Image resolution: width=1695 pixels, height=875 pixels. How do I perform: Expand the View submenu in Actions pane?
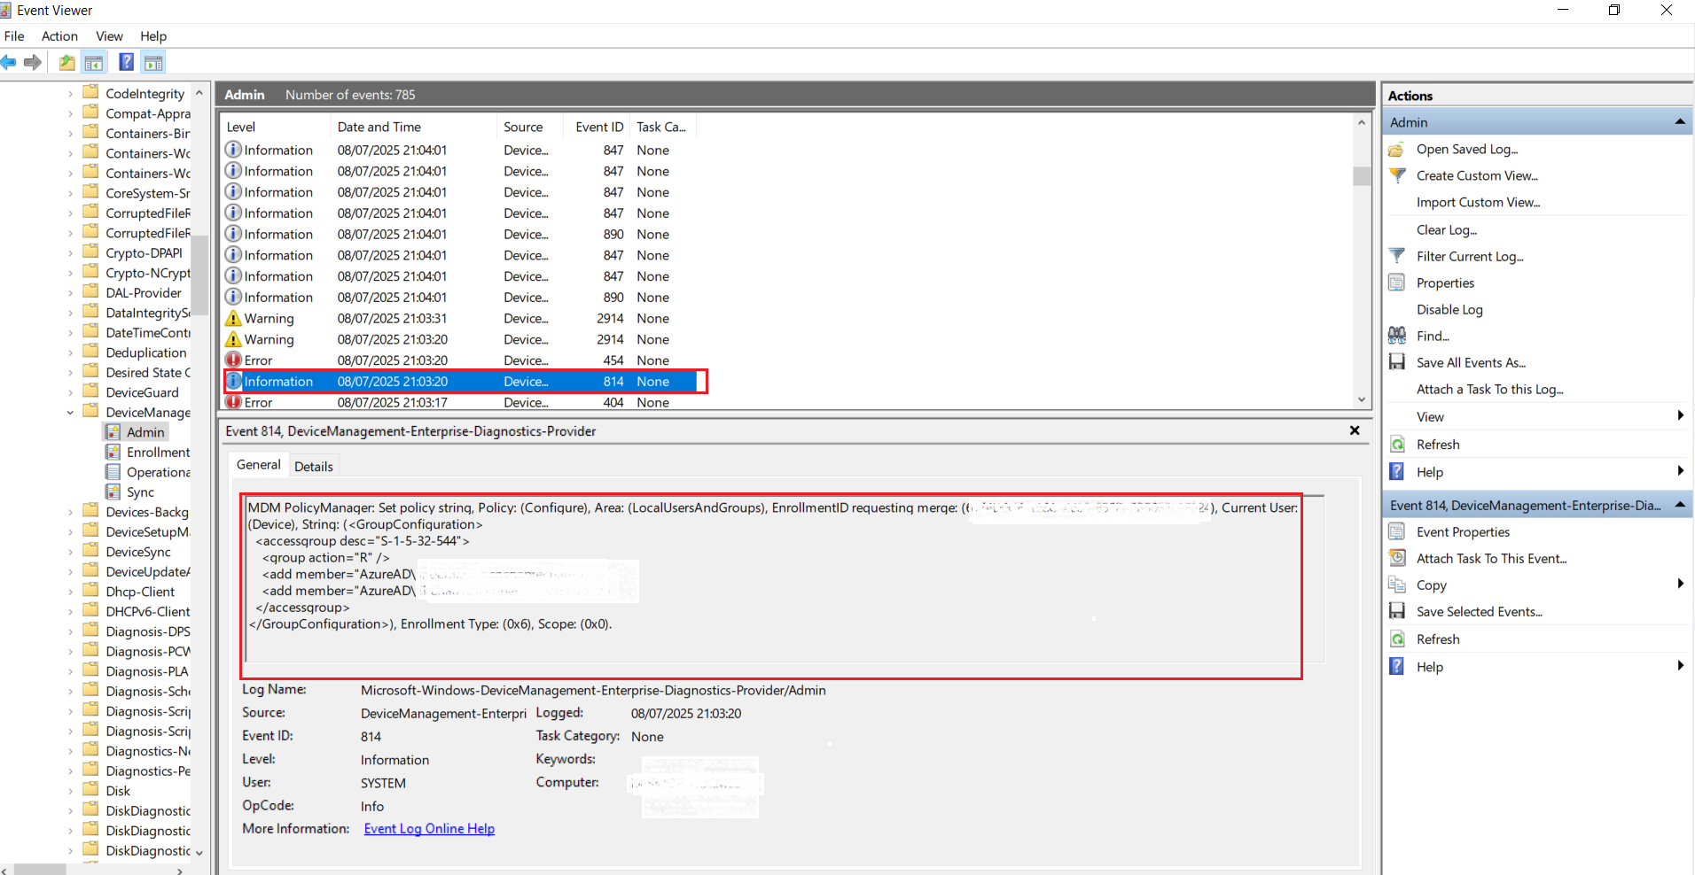coord(1682,415)
